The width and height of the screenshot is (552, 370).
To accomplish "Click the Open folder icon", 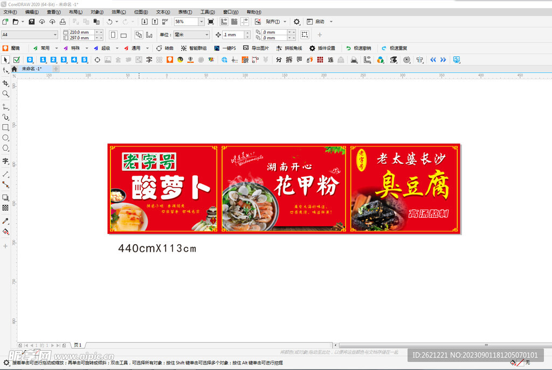I will click(16, 22).
